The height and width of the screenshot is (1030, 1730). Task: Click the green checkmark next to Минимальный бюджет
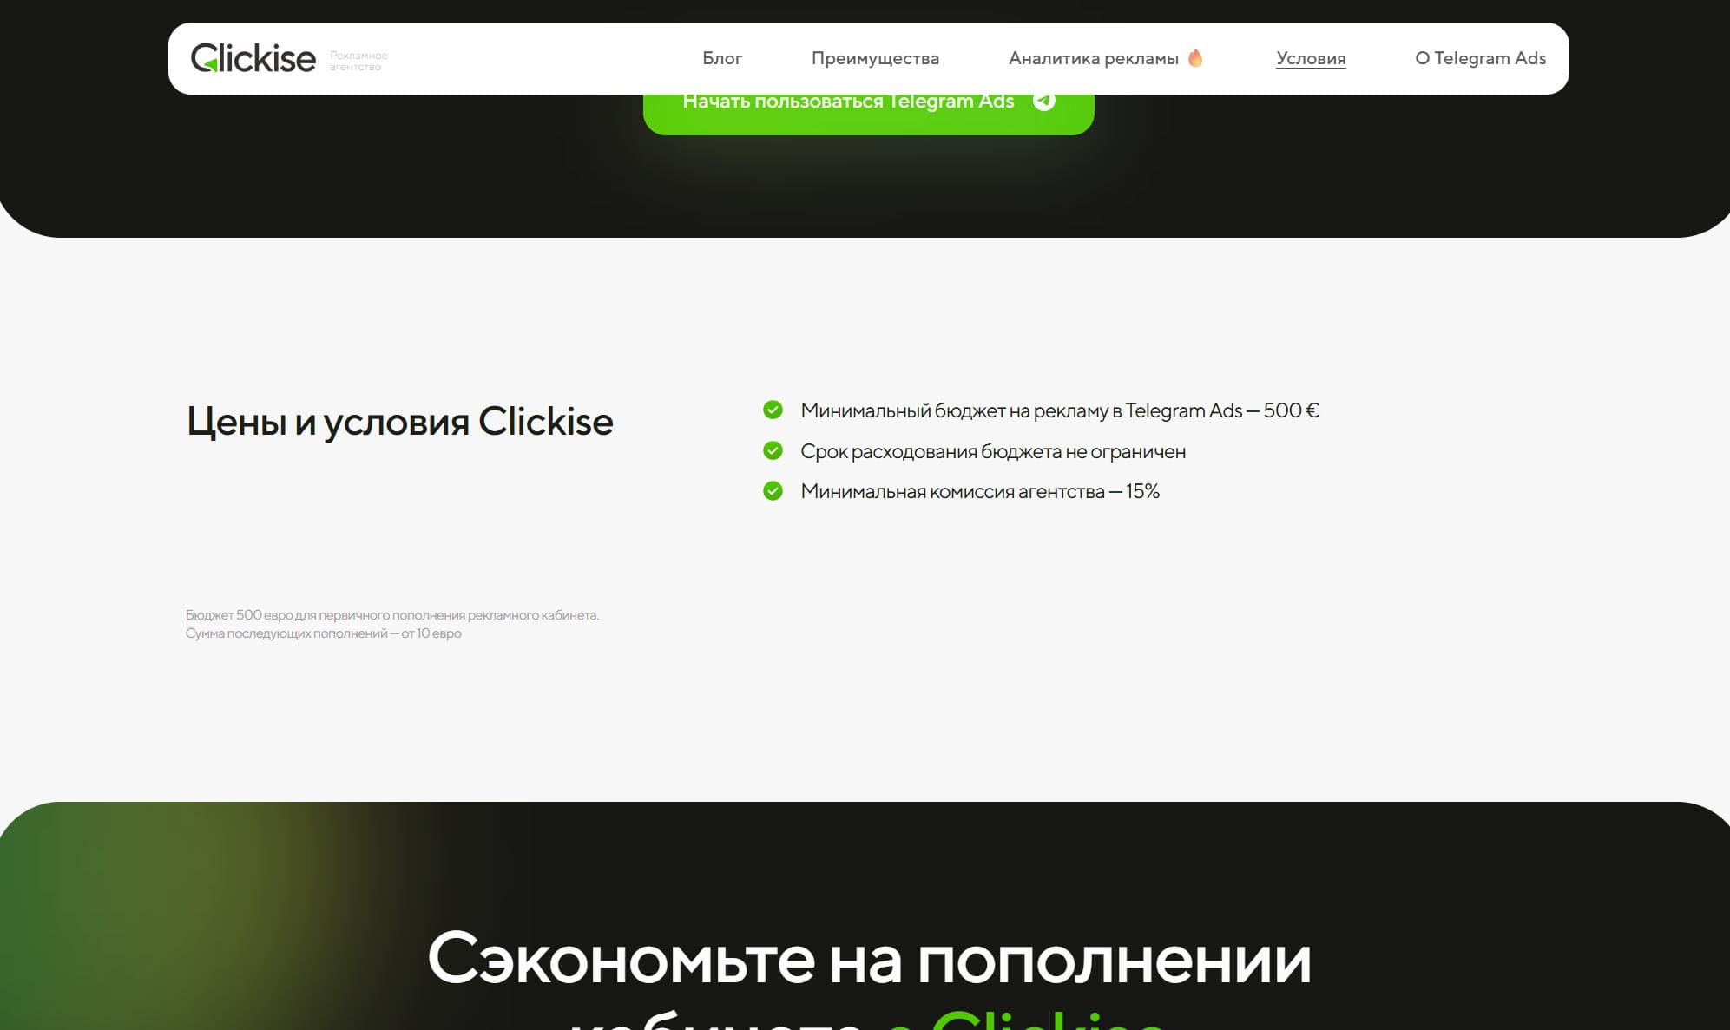click(773, 410)
